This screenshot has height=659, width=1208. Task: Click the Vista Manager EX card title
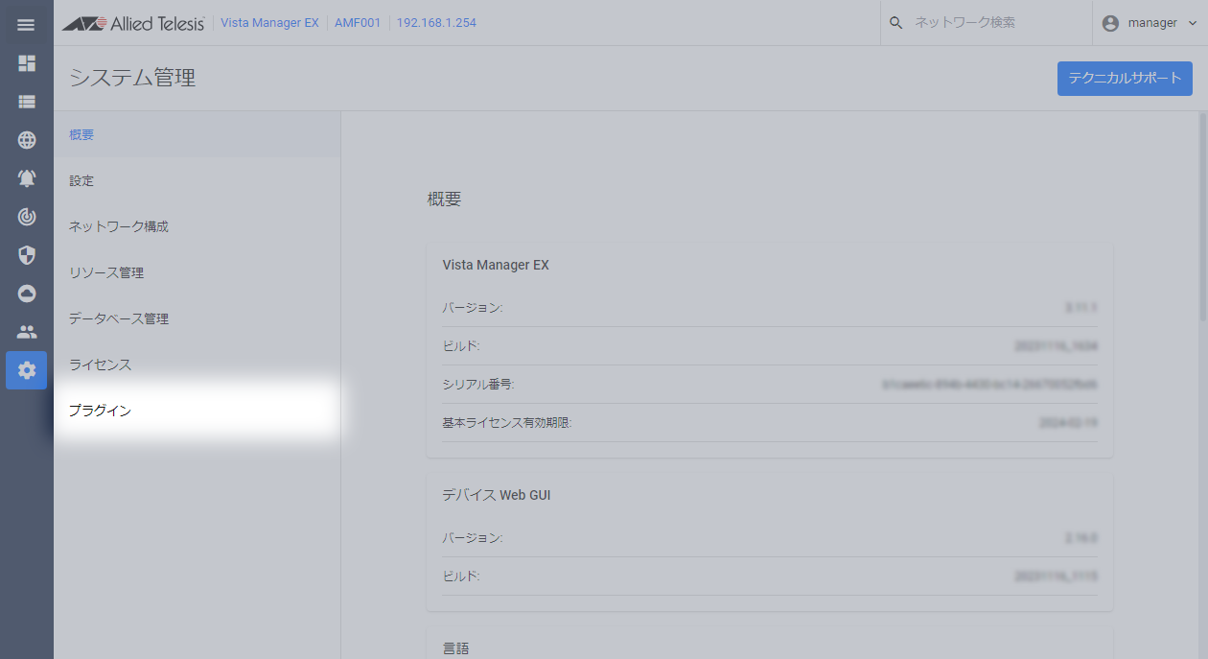[x=496, y=265]
